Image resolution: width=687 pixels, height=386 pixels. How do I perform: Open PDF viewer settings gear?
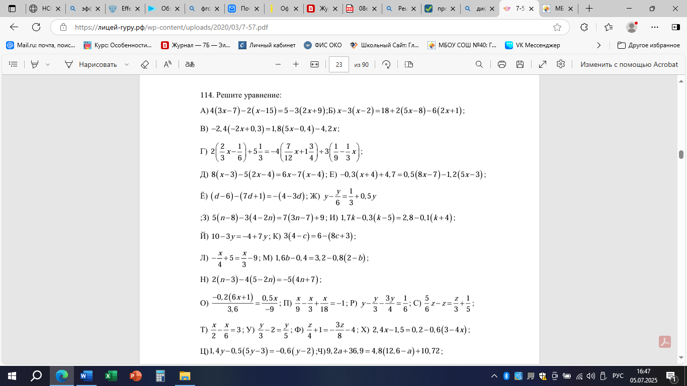[561, 64]
